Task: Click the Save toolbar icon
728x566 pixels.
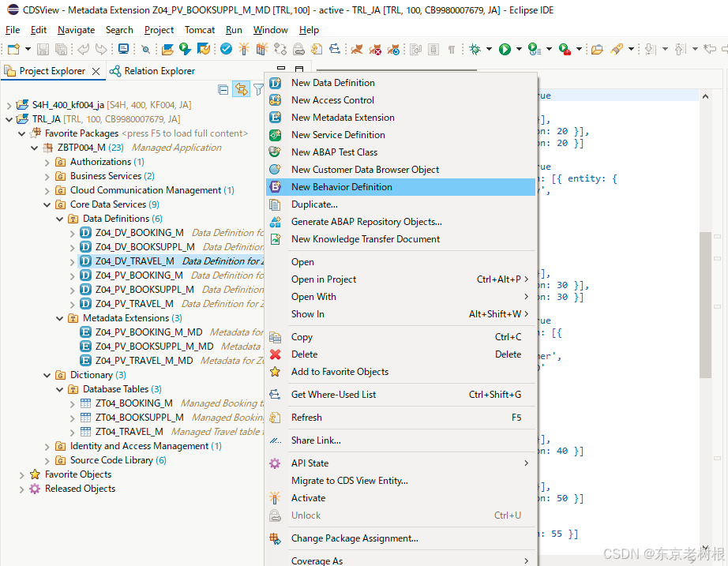Action: pos(42,49)
